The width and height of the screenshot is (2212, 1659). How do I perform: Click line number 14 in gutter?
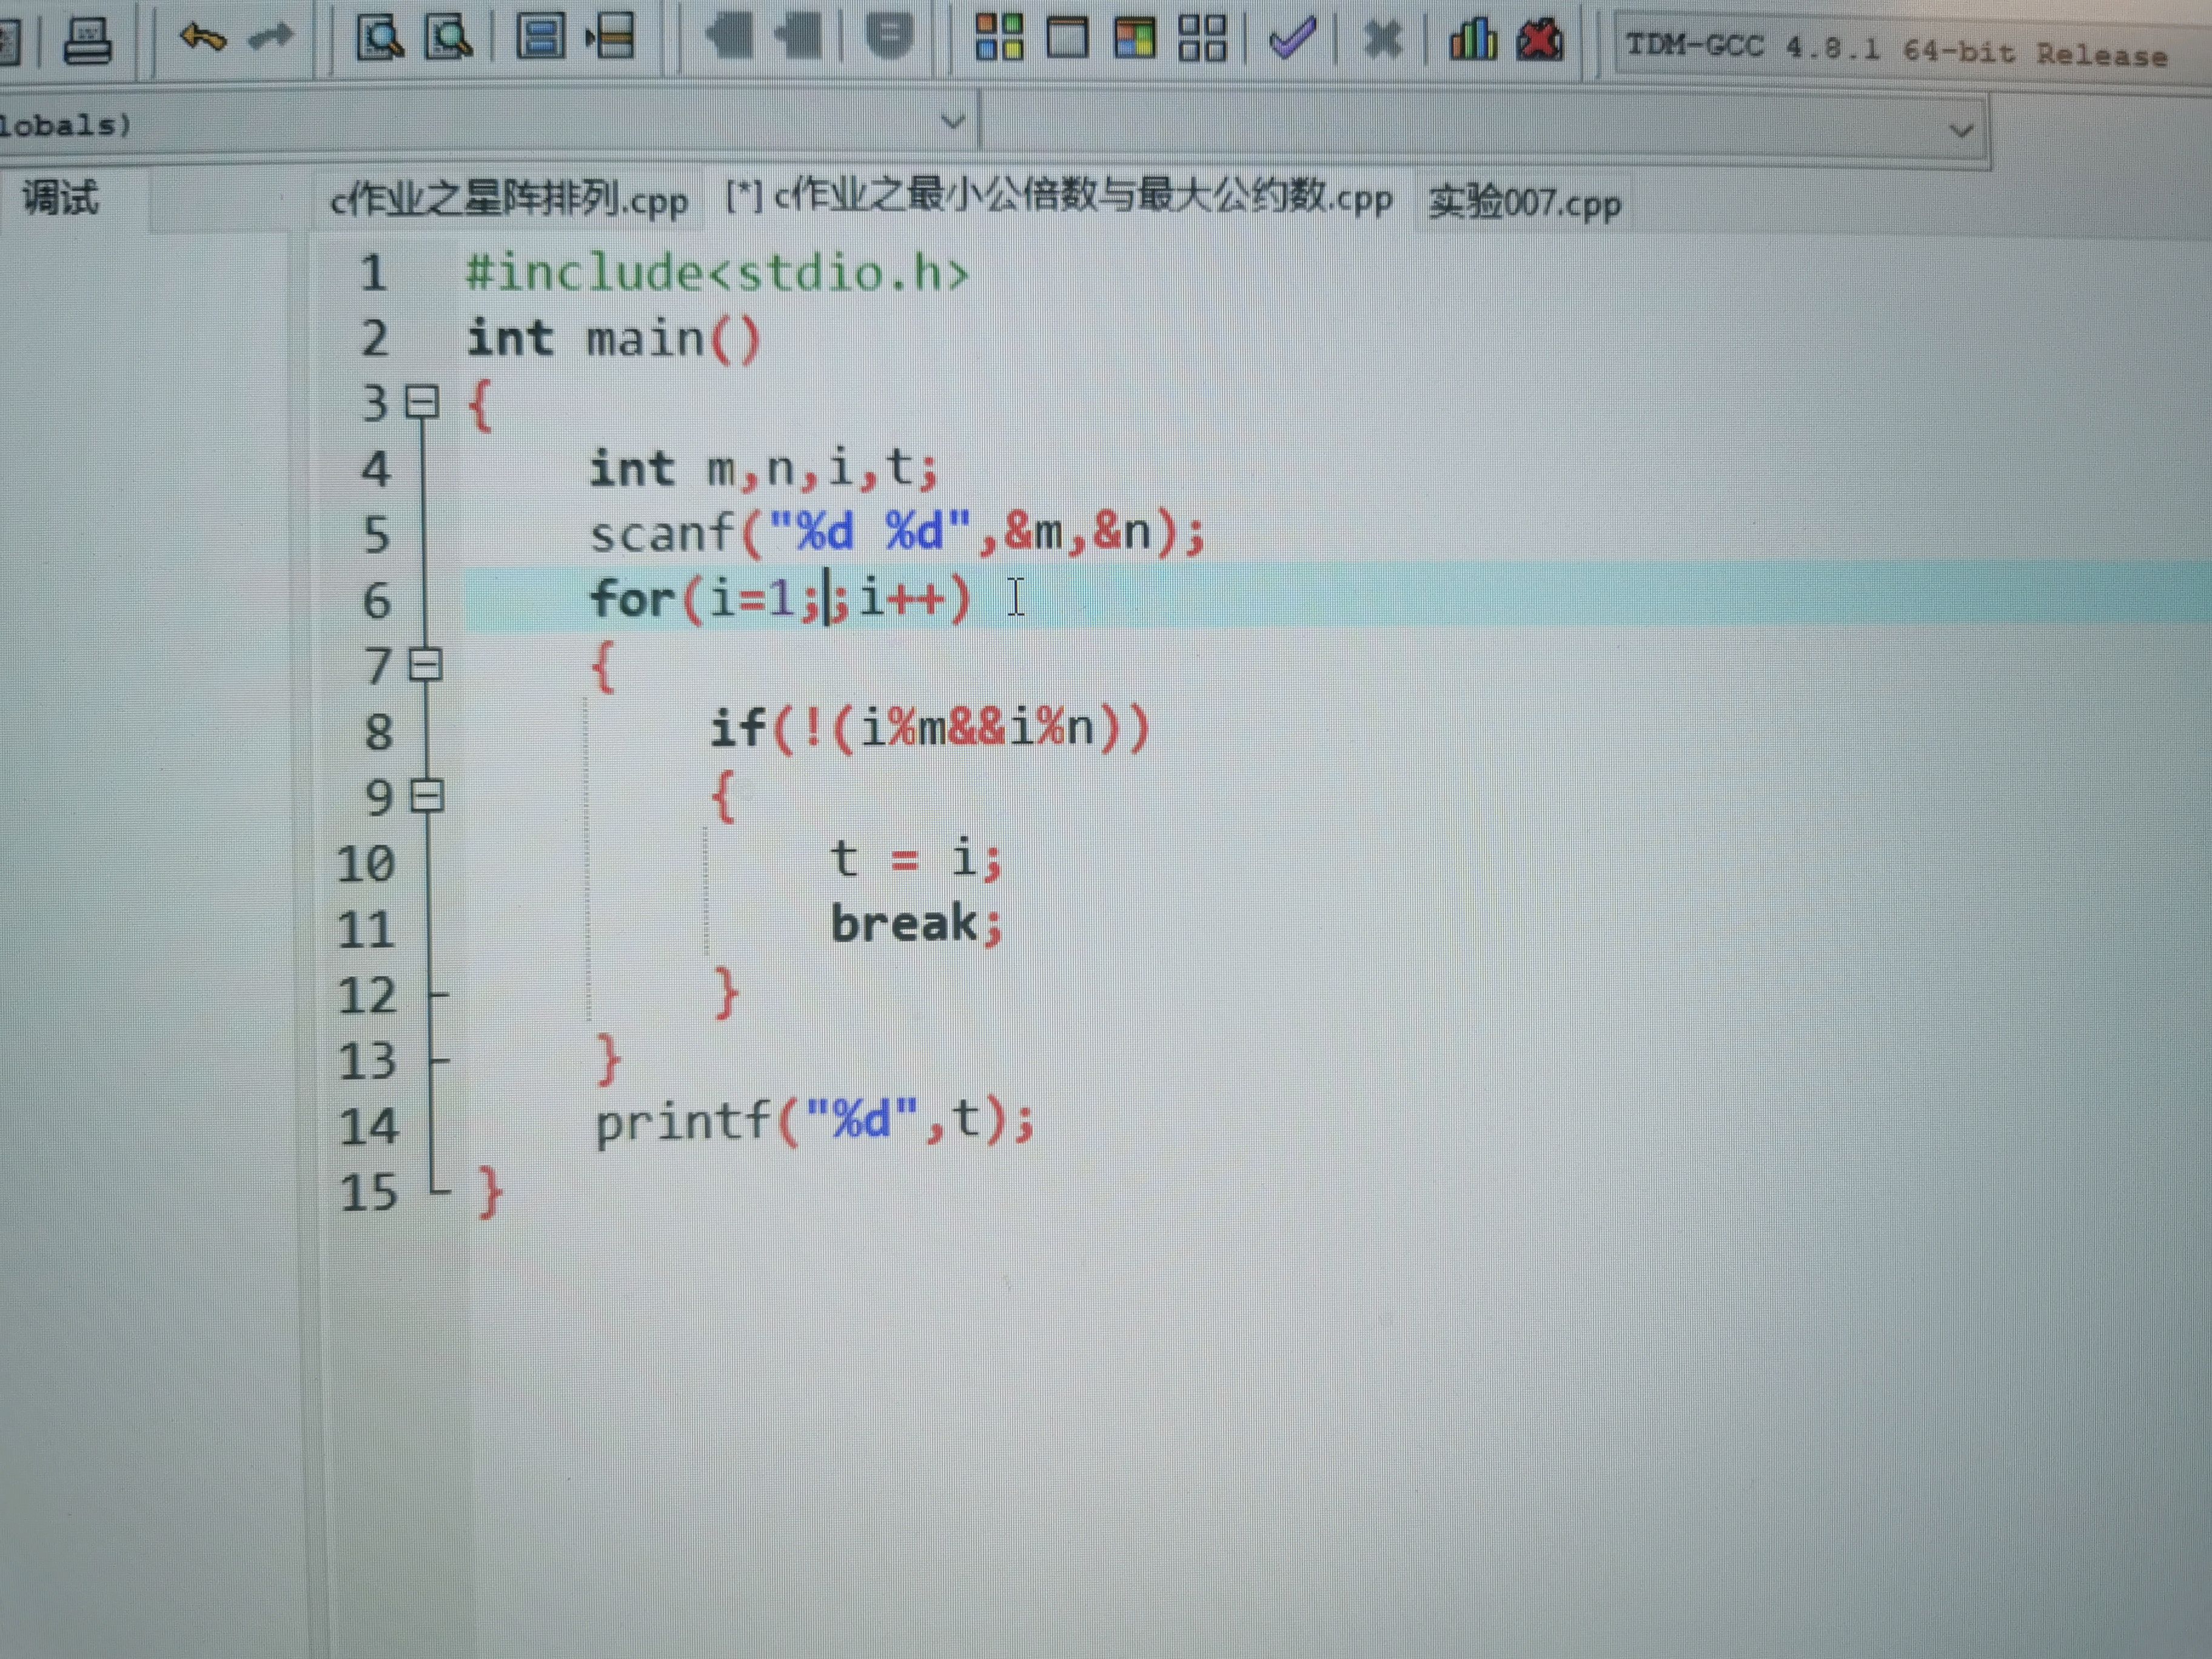(x=368, y=1126)
